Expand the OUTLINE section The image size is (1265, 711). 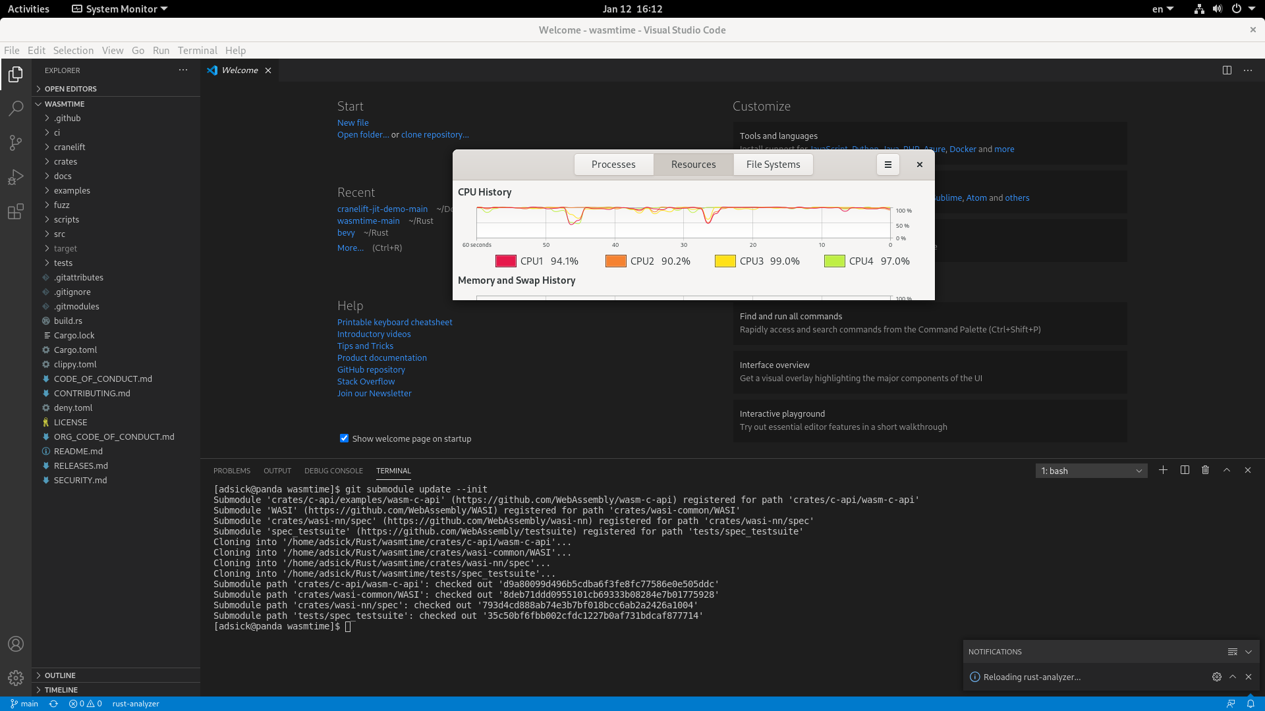[x=116, y=675]
